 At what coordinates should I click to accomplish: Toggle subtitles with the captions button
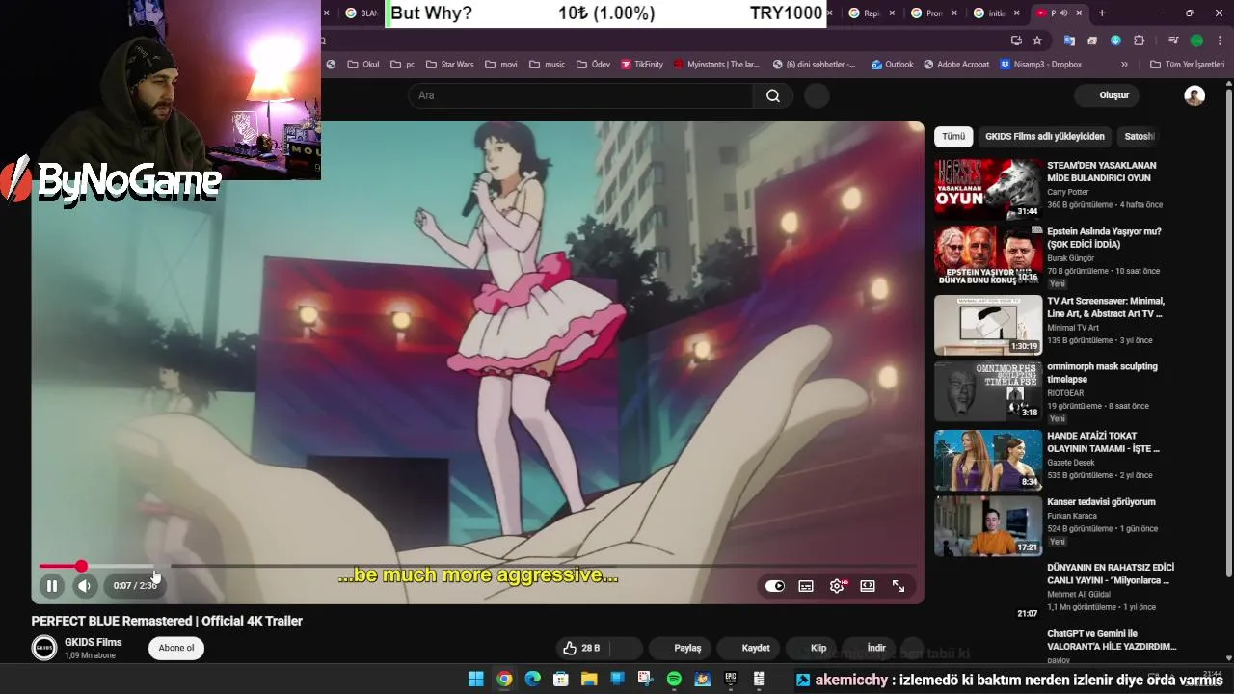(806, 586)
